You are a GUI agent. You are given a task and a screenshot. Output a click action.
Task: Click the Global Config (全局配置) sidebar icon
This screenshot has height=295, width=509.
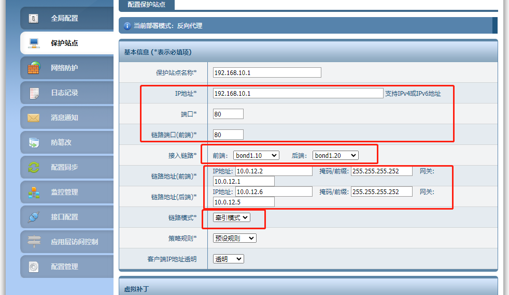pyautogui.click(x=34, y=19)
